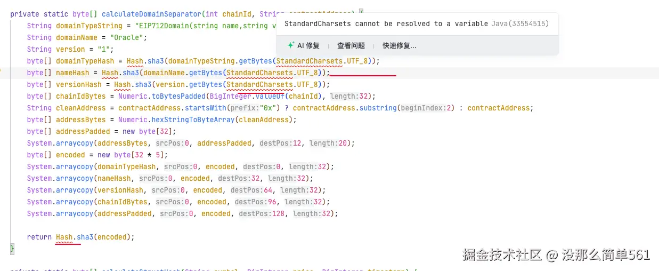Click the closing brace of calculateDomainSeparator
The height and width of the screenshot is (271, 659).
pos(12,249)
